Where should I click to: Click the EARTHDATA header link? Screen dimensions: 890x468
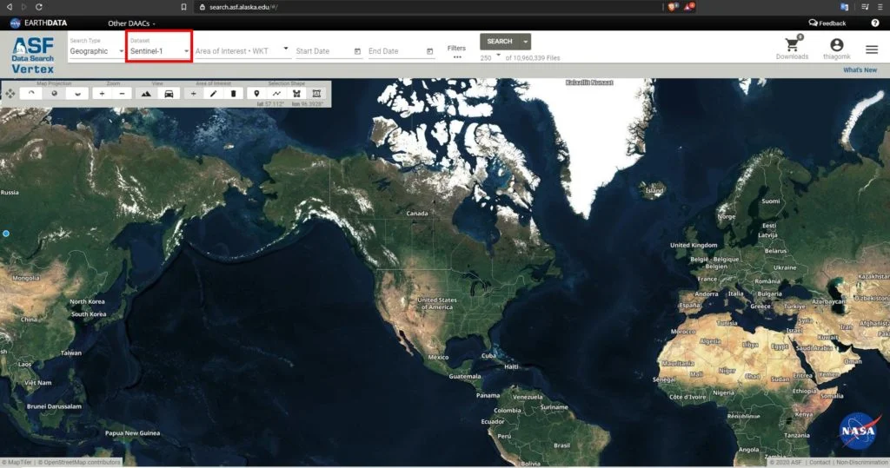pyautogui.click(x=38, y=23)
